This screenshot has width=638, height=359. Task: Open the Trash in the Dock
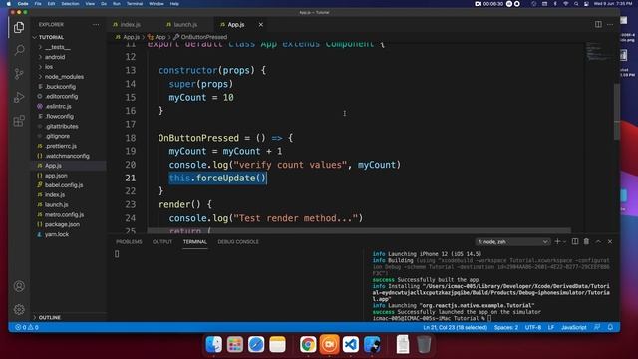[424, 344]
